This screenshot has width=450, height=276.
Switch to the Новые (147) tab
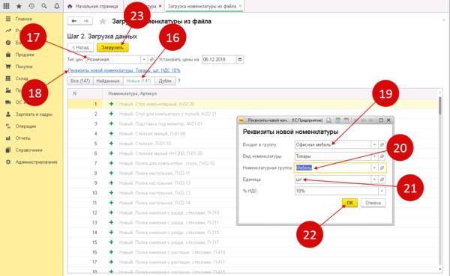(x=139, y=81)
